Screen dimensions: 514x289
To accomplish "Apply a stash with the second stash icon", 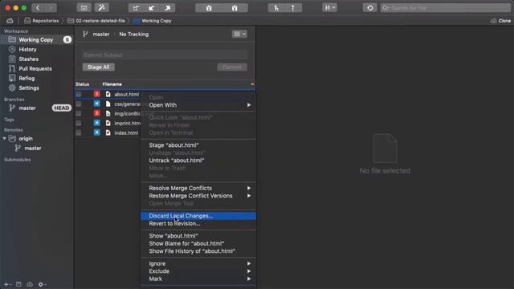I will point(235,8).
